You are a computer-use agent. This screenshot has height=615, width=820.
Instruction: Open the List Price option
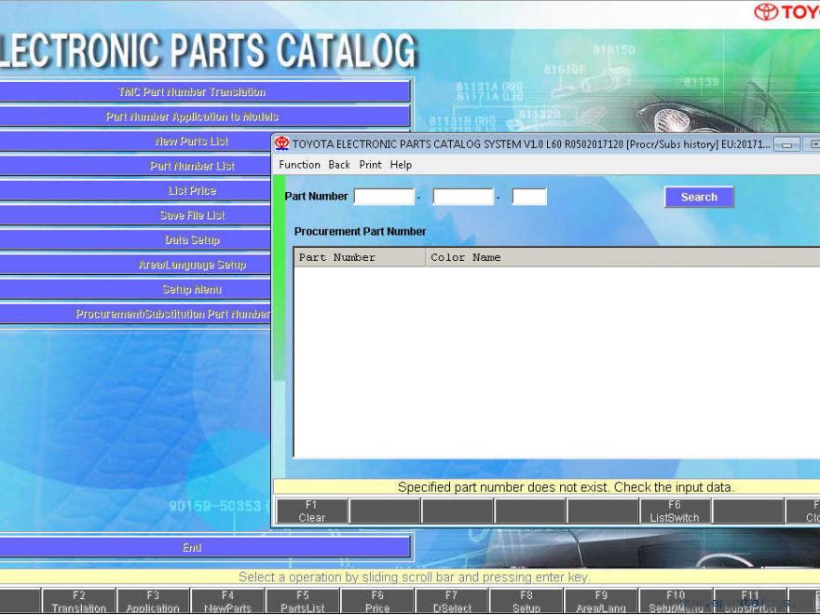click(135, 190)
